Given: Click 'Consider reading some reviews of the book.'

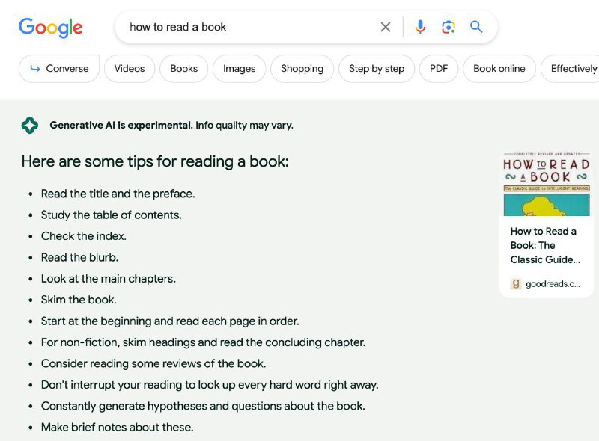Looking at the screenshot, I should pos(153,363).
